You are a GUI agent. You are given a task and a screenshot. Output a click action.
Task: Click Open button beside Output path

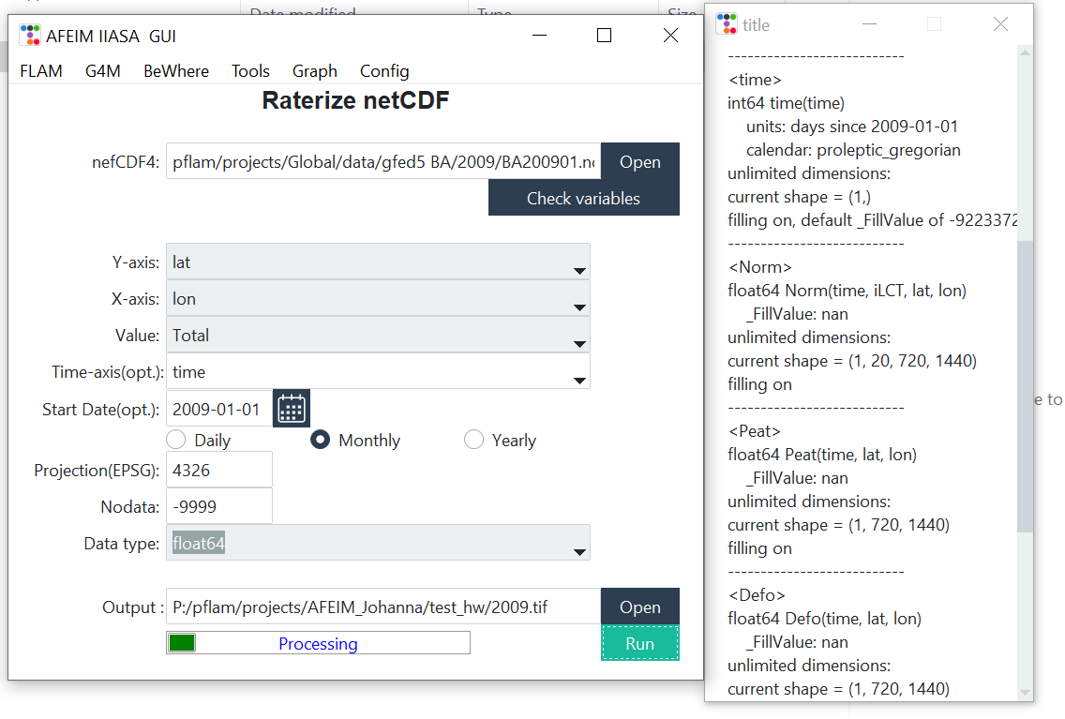[640, 607]
